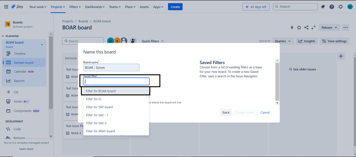356x157 pixels.
Task: Click the Insights button
Action: click(x=307, y=41)
